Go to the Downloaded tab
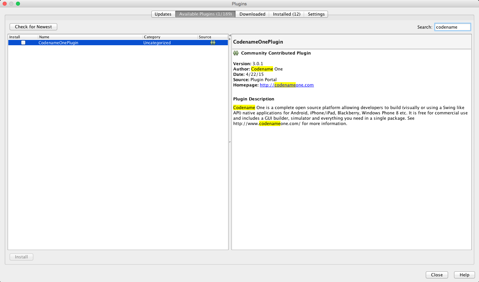 252,14
